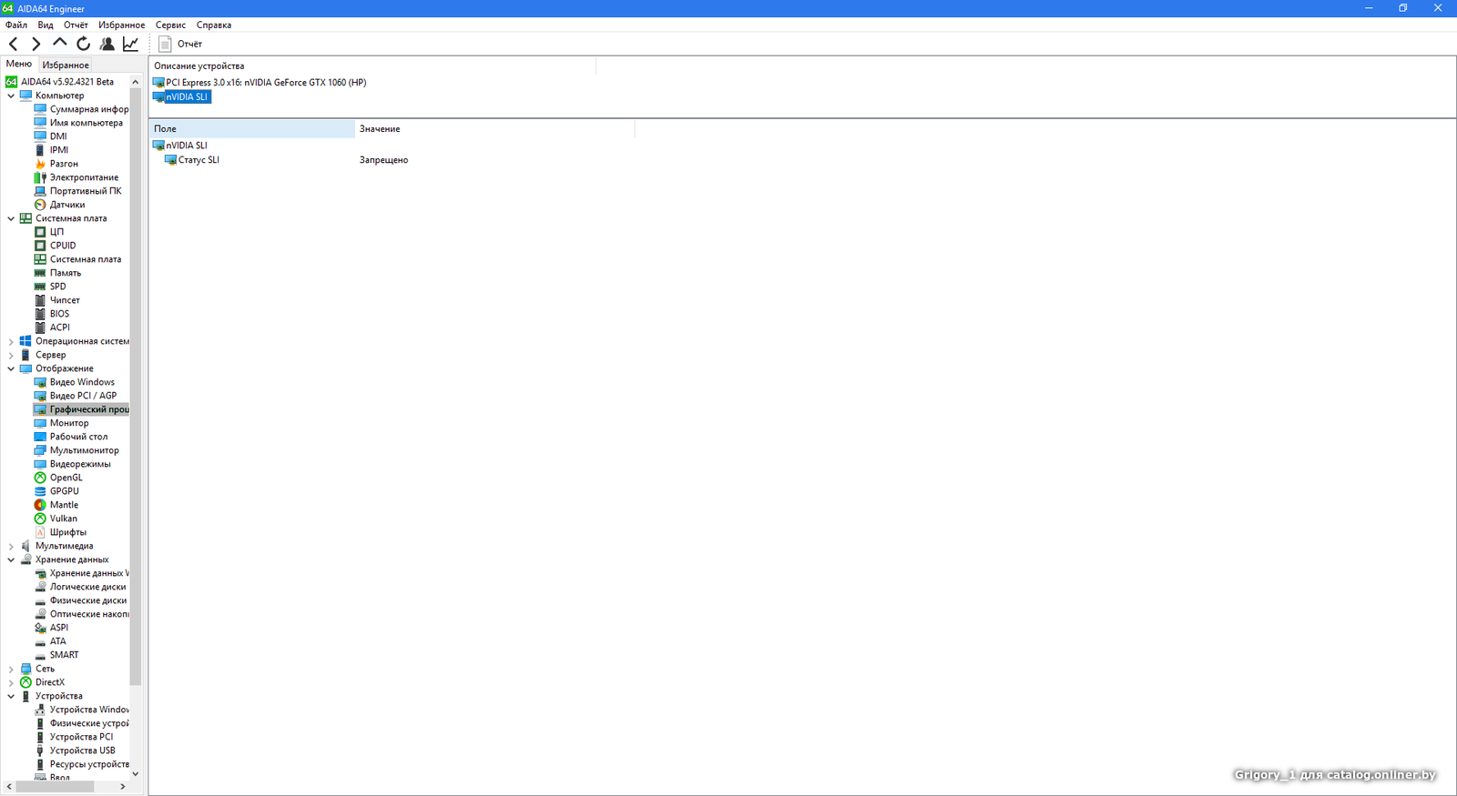Click the SMART drive icon
Viewport: 1457px width, 796px height.
[40, 655]
